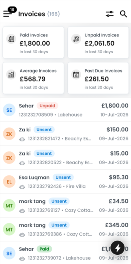Tap the lightning bolt quick action button
Image resolution: width=131 pixels, height=264 pixels.
118,247
